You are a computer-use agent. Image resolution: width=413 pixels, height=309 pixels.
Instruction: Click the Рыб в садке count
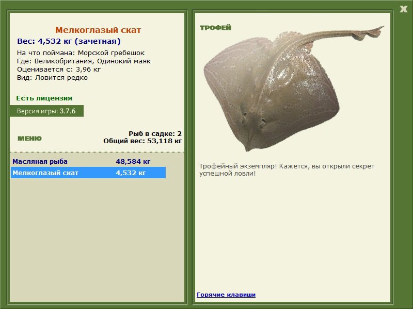click(155, 133)
